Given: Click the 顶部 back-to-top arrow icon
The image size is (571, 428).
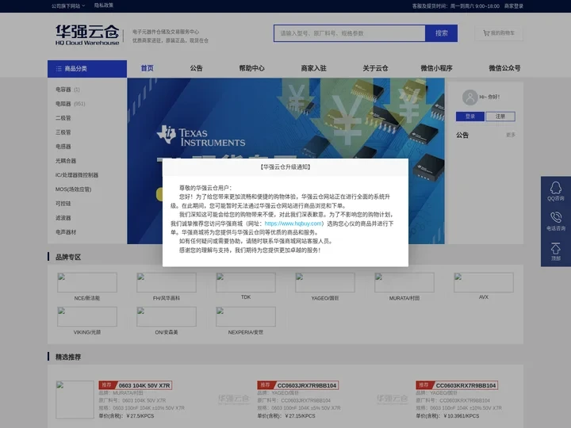Looking at the screenshot, I should [x=555, y=248].
